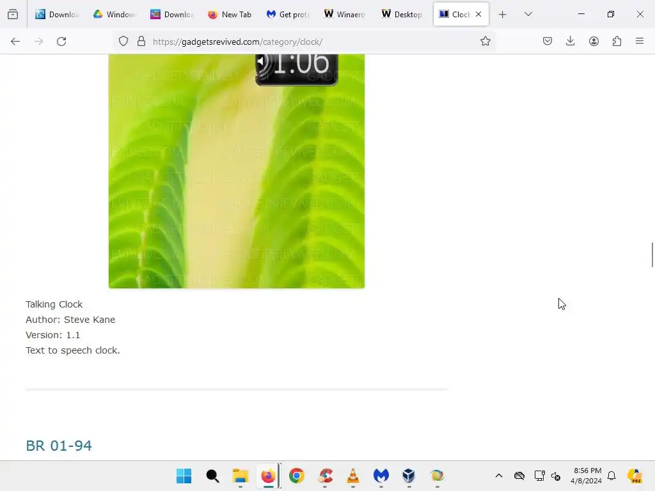
Task: Open the Firefox application menu
Action: point(640,42)
